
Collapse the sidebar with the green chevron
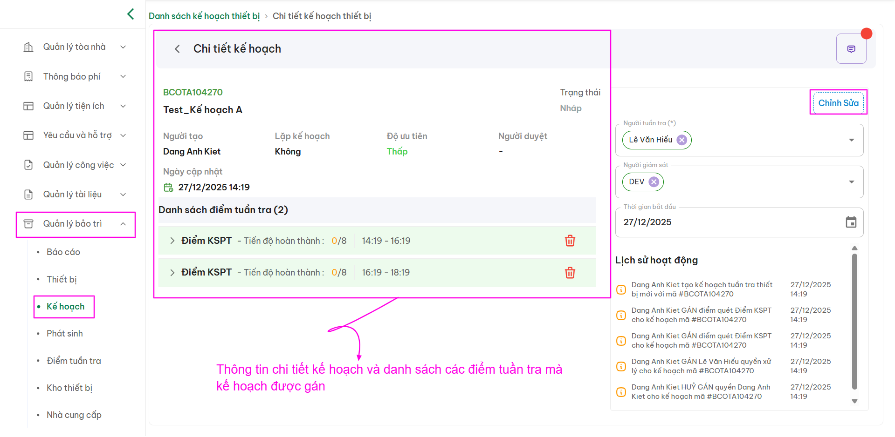[x=131, y=14]
